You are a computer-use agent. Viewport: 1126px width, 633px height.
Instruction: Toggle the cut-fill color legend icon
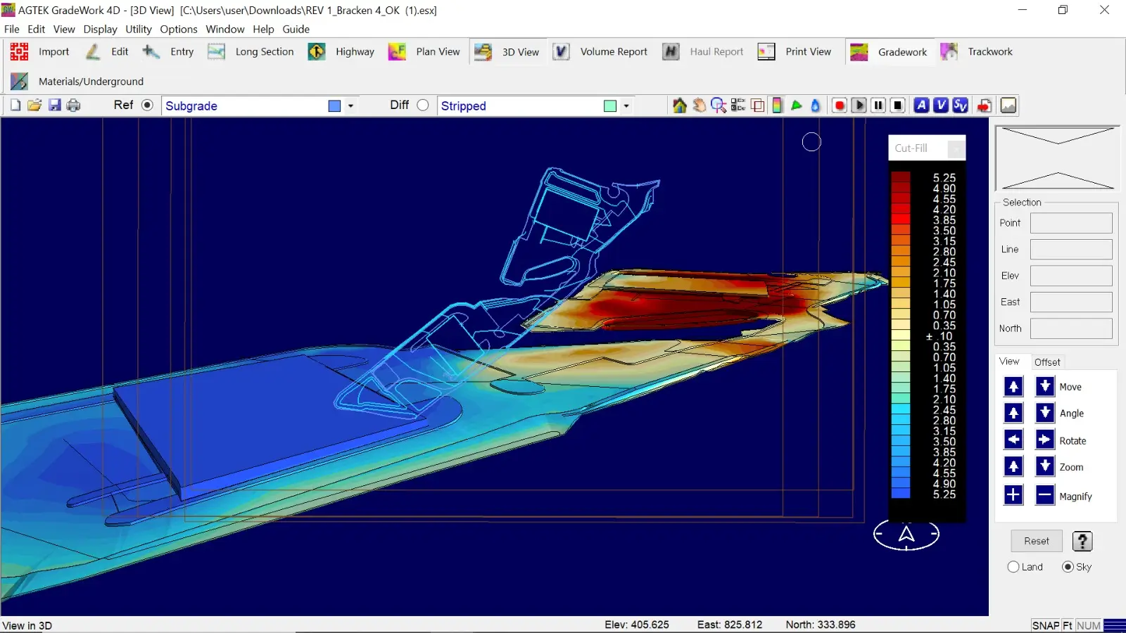tap(777, 105)
